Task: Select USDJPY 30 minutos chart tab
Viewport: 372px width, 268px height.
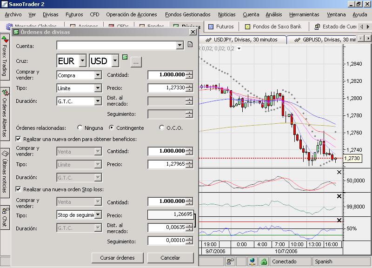Action: (242, 40)
